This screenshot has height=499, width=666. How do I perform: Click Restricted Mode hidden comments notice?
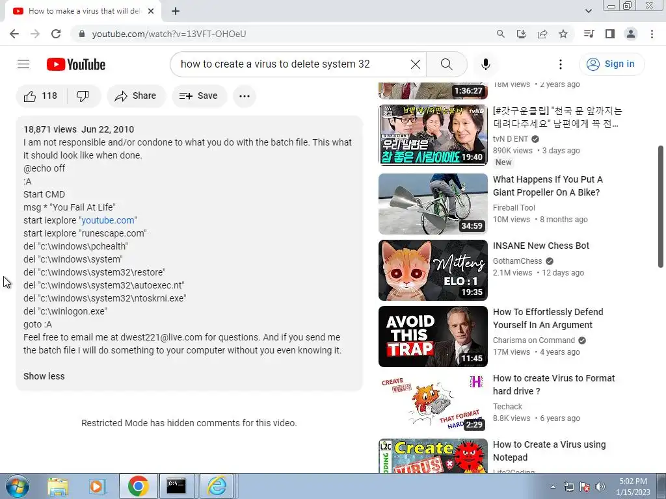[x=189, y=423]
